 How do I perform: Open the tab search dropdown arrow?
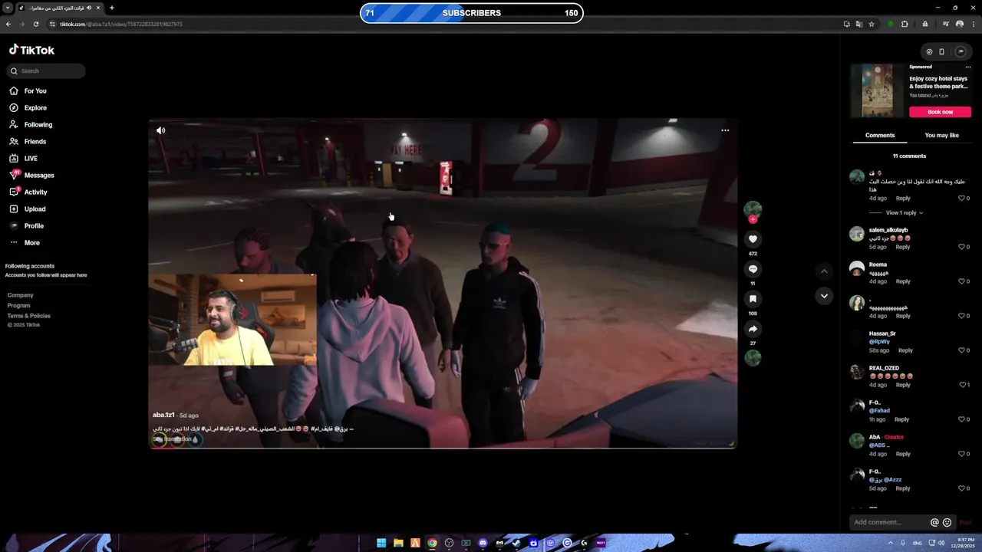coord(8,8)
